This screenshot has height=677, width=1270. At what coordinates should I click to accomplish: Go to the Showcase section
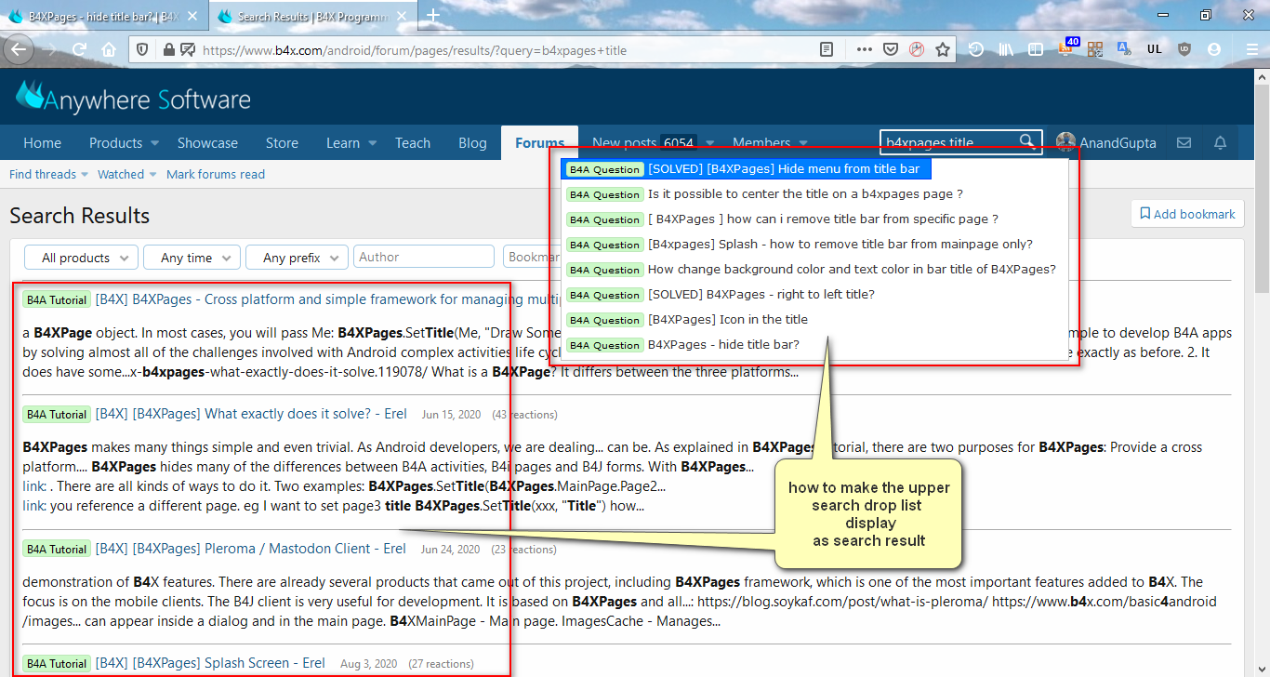coord(207,143)
